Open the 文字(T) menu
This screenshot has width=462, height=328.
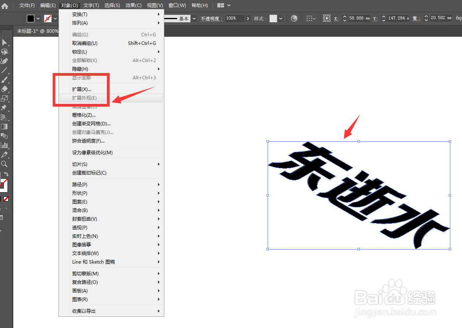[x=91, y=5]
